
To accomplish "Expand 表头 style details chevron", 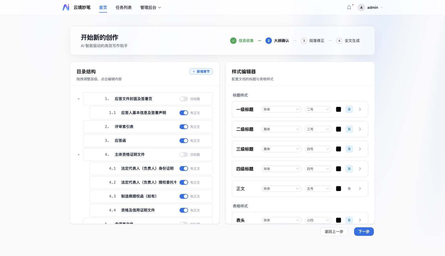I will (x=360, y=220).
